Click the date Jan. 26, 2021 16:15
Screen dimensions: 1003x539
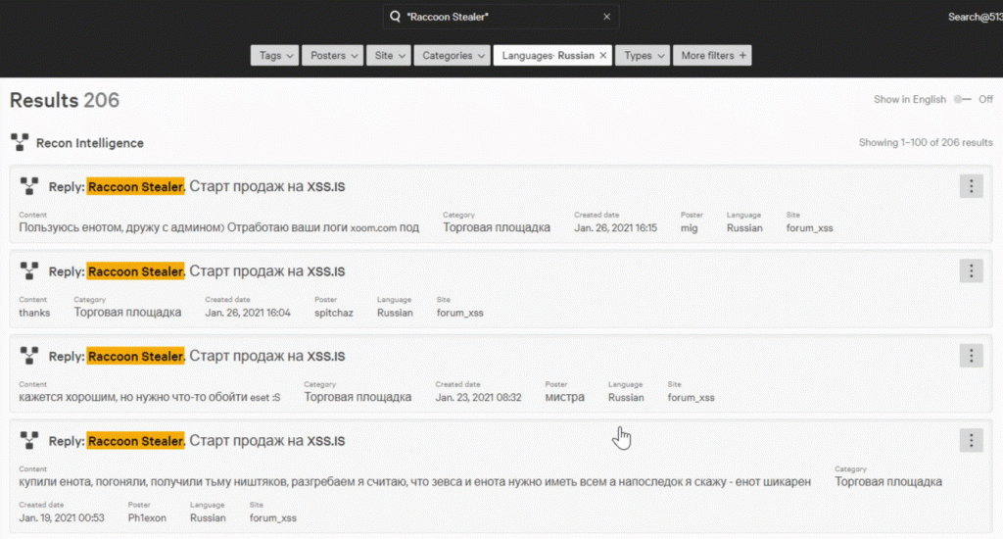(615, 228)
